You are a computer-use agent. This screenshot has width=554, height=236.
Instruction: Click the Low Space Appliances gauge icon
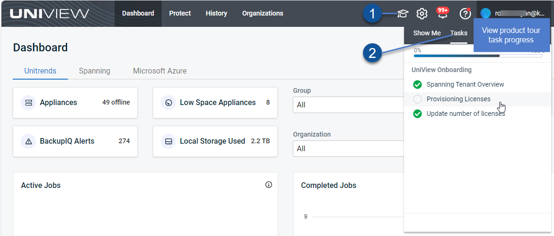click(x=168, y=103)
